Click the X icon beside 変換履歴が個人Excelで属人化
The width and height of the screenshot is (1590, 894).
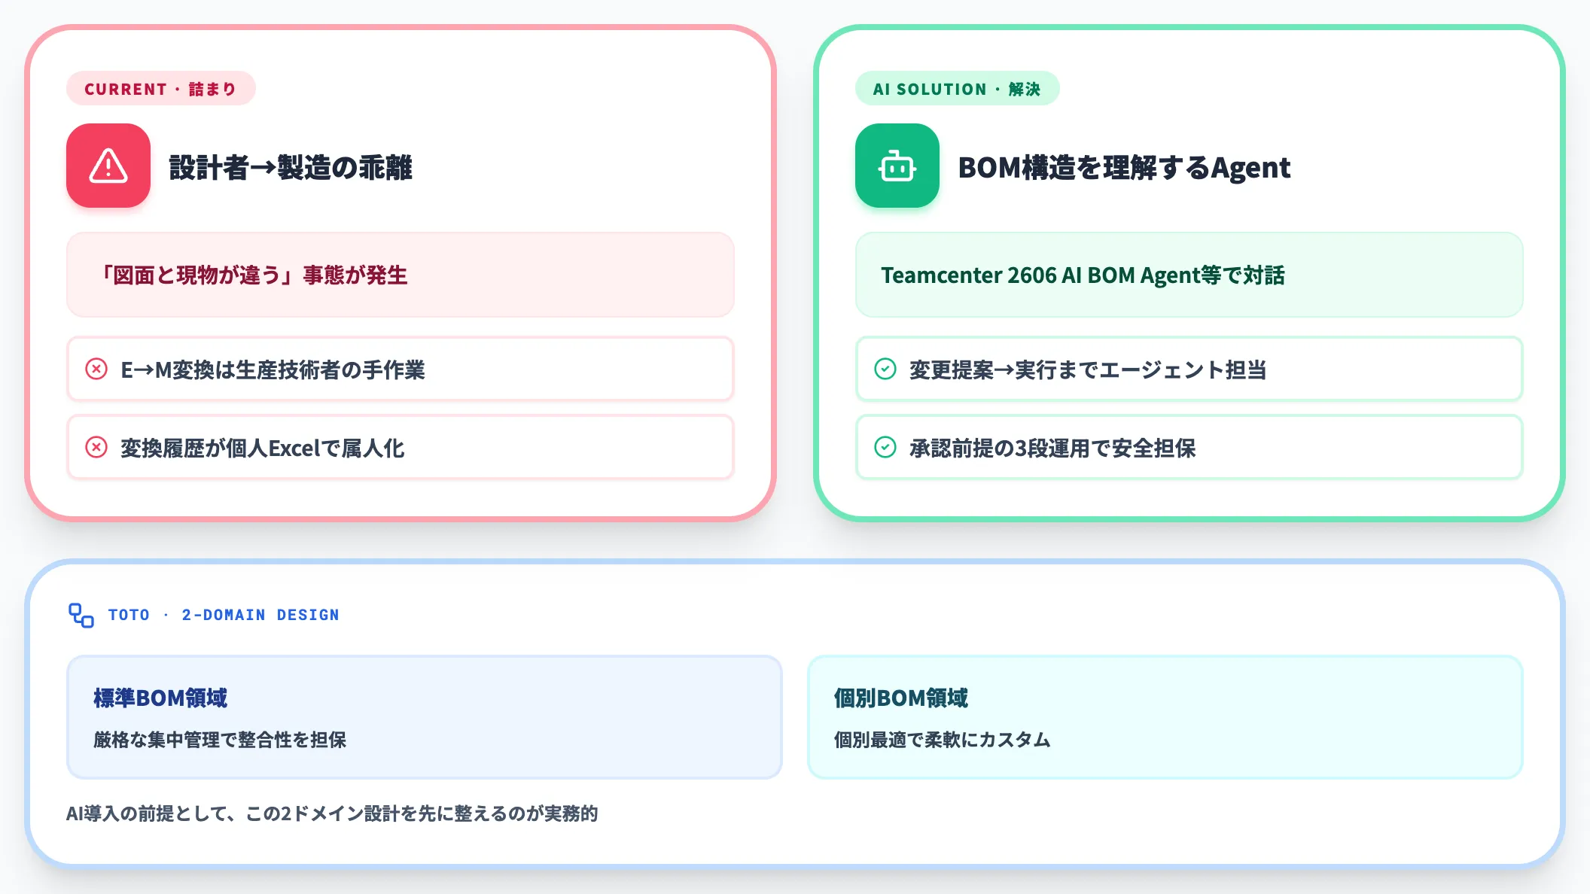96,447
